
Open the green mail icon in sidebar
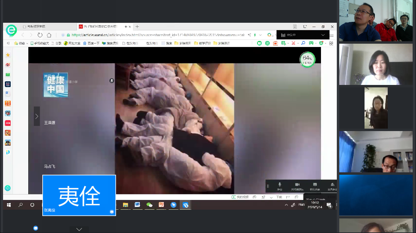8,75
